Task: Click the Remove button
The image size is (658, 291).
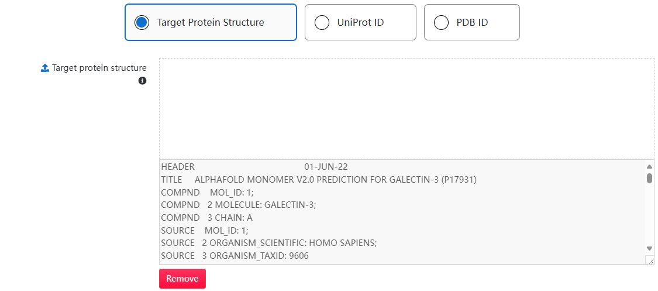Action: [x=182, y=279]
